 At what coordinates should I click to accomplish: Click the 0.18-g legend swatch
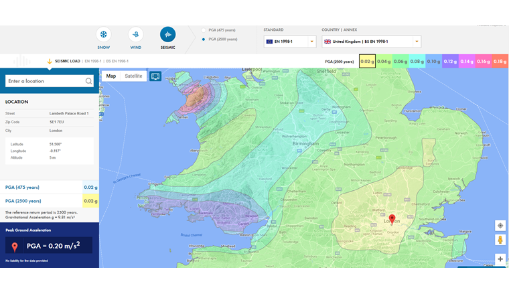pos(500,62)
